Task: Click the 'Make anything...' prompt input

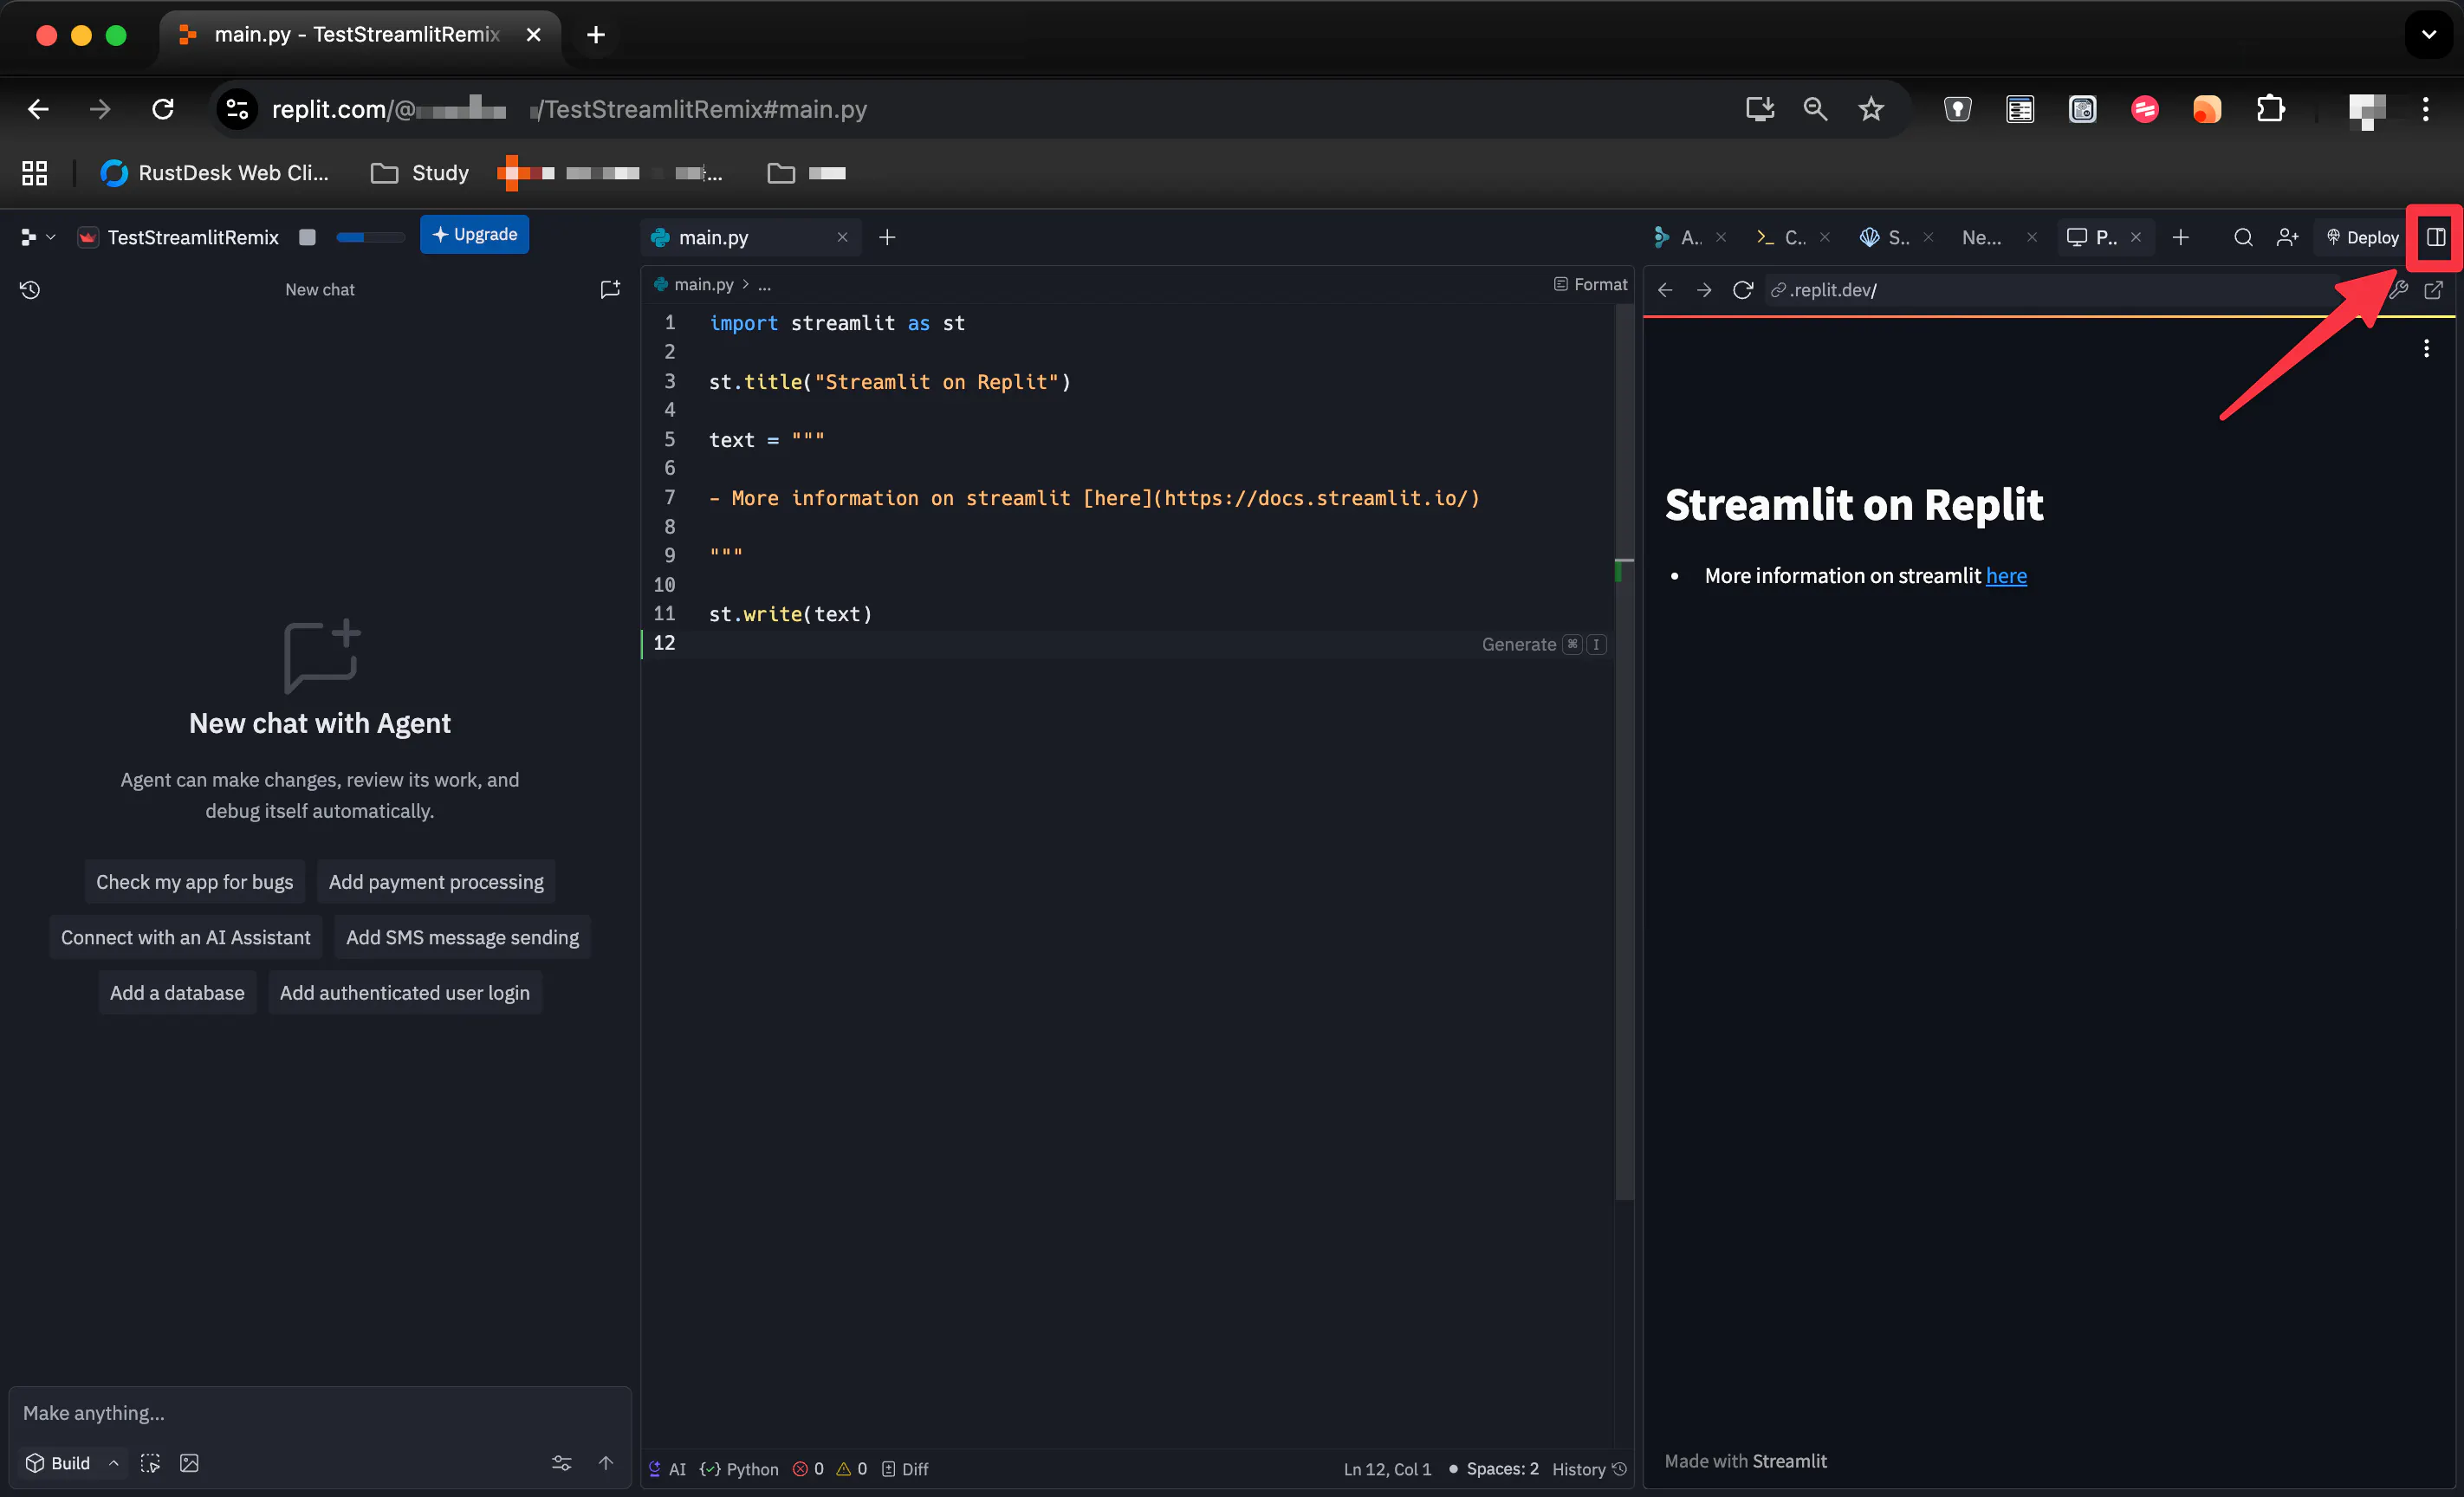Action: 320,1413
